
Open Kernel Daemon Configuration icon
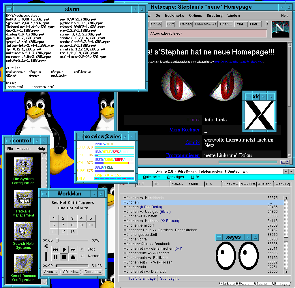point(23,263)
